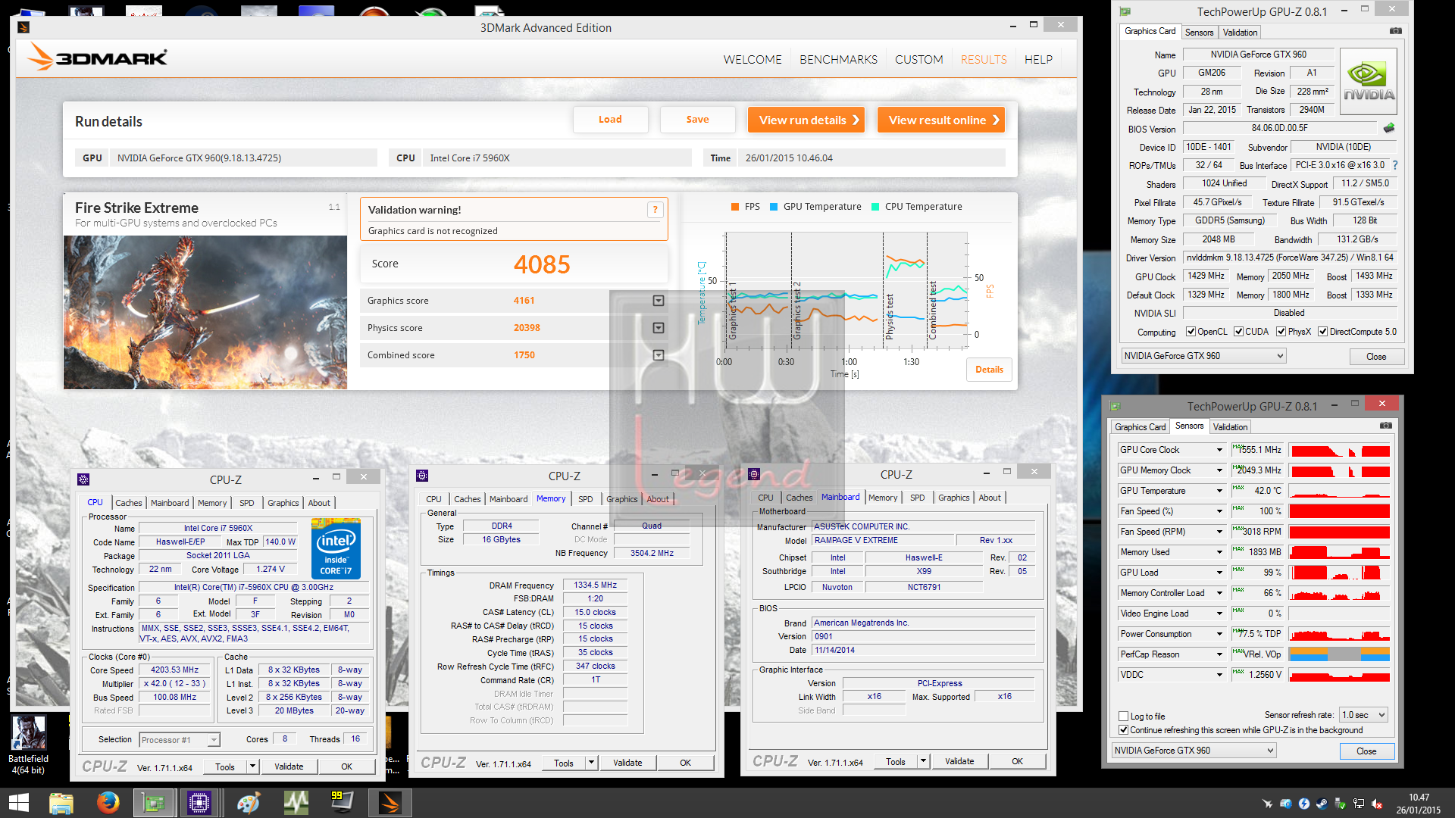
Task: Toggle the DirectCompute 5.0 checkbox
Action: [x=1322, y=331]
